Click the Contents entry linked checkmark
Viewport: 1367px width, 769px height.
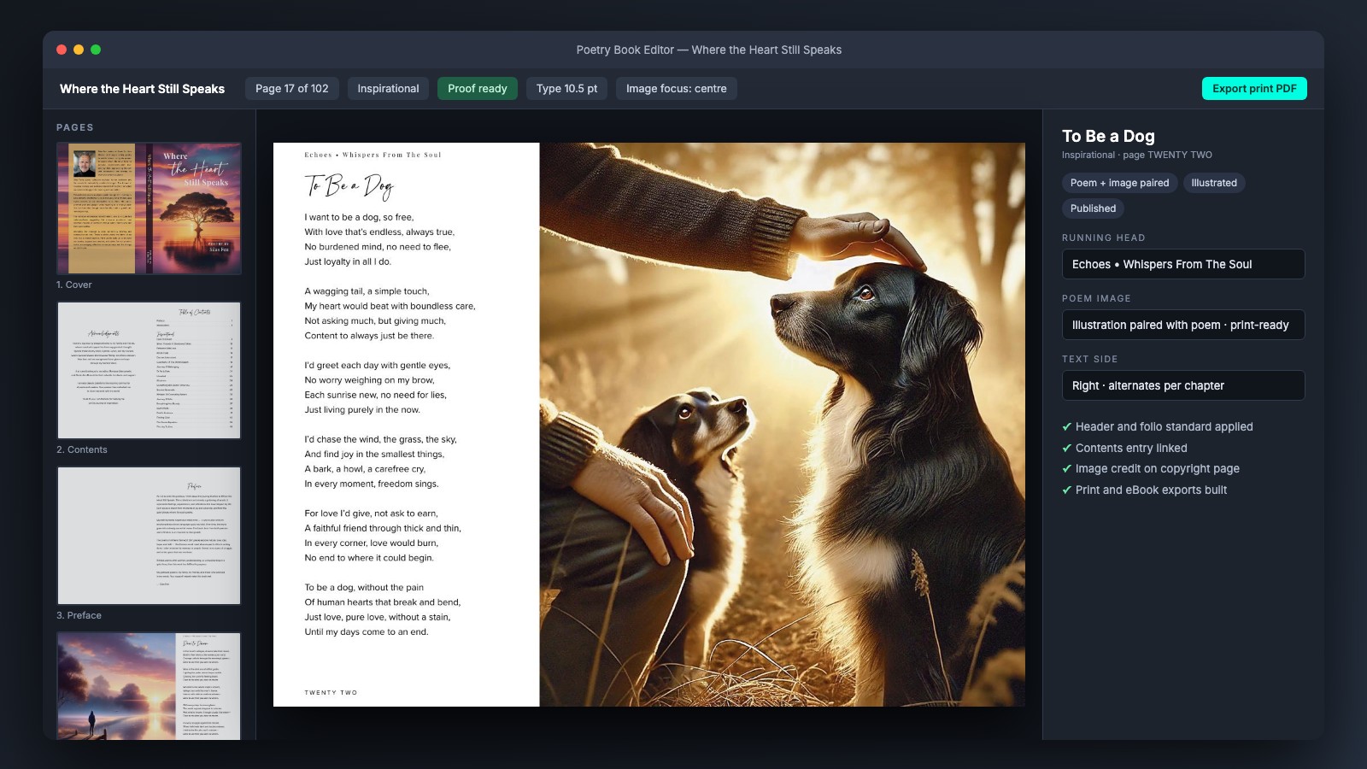click(x=1066, y=448)
